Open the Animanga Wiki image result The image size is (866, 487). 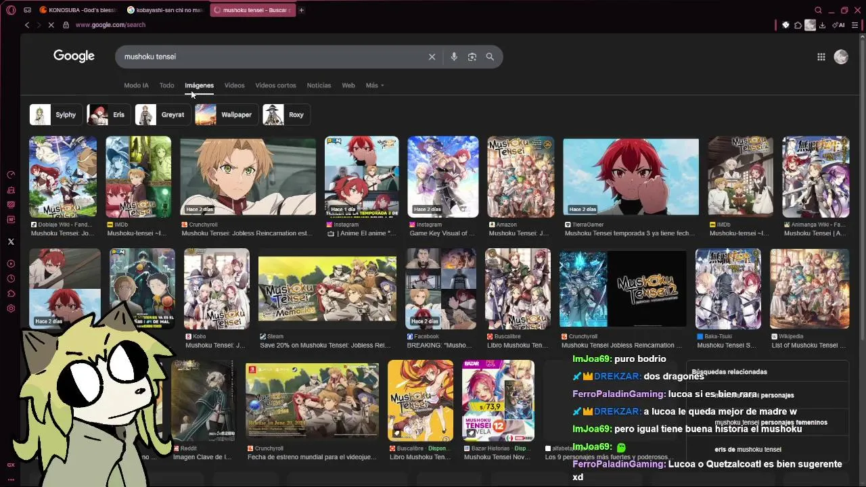pyautogui.click(x=815, y=177)
